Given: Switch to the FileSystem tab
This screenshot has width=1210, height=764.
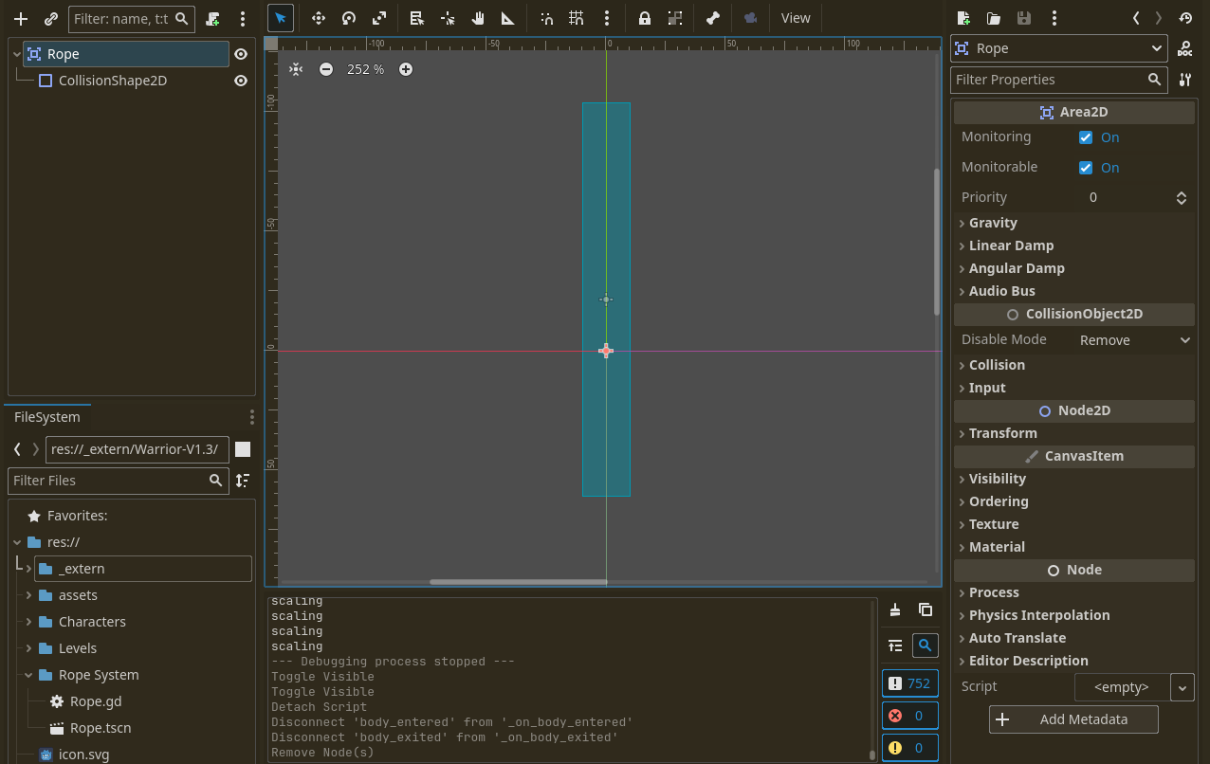Looking at the screenshot, I should point(47,417).
